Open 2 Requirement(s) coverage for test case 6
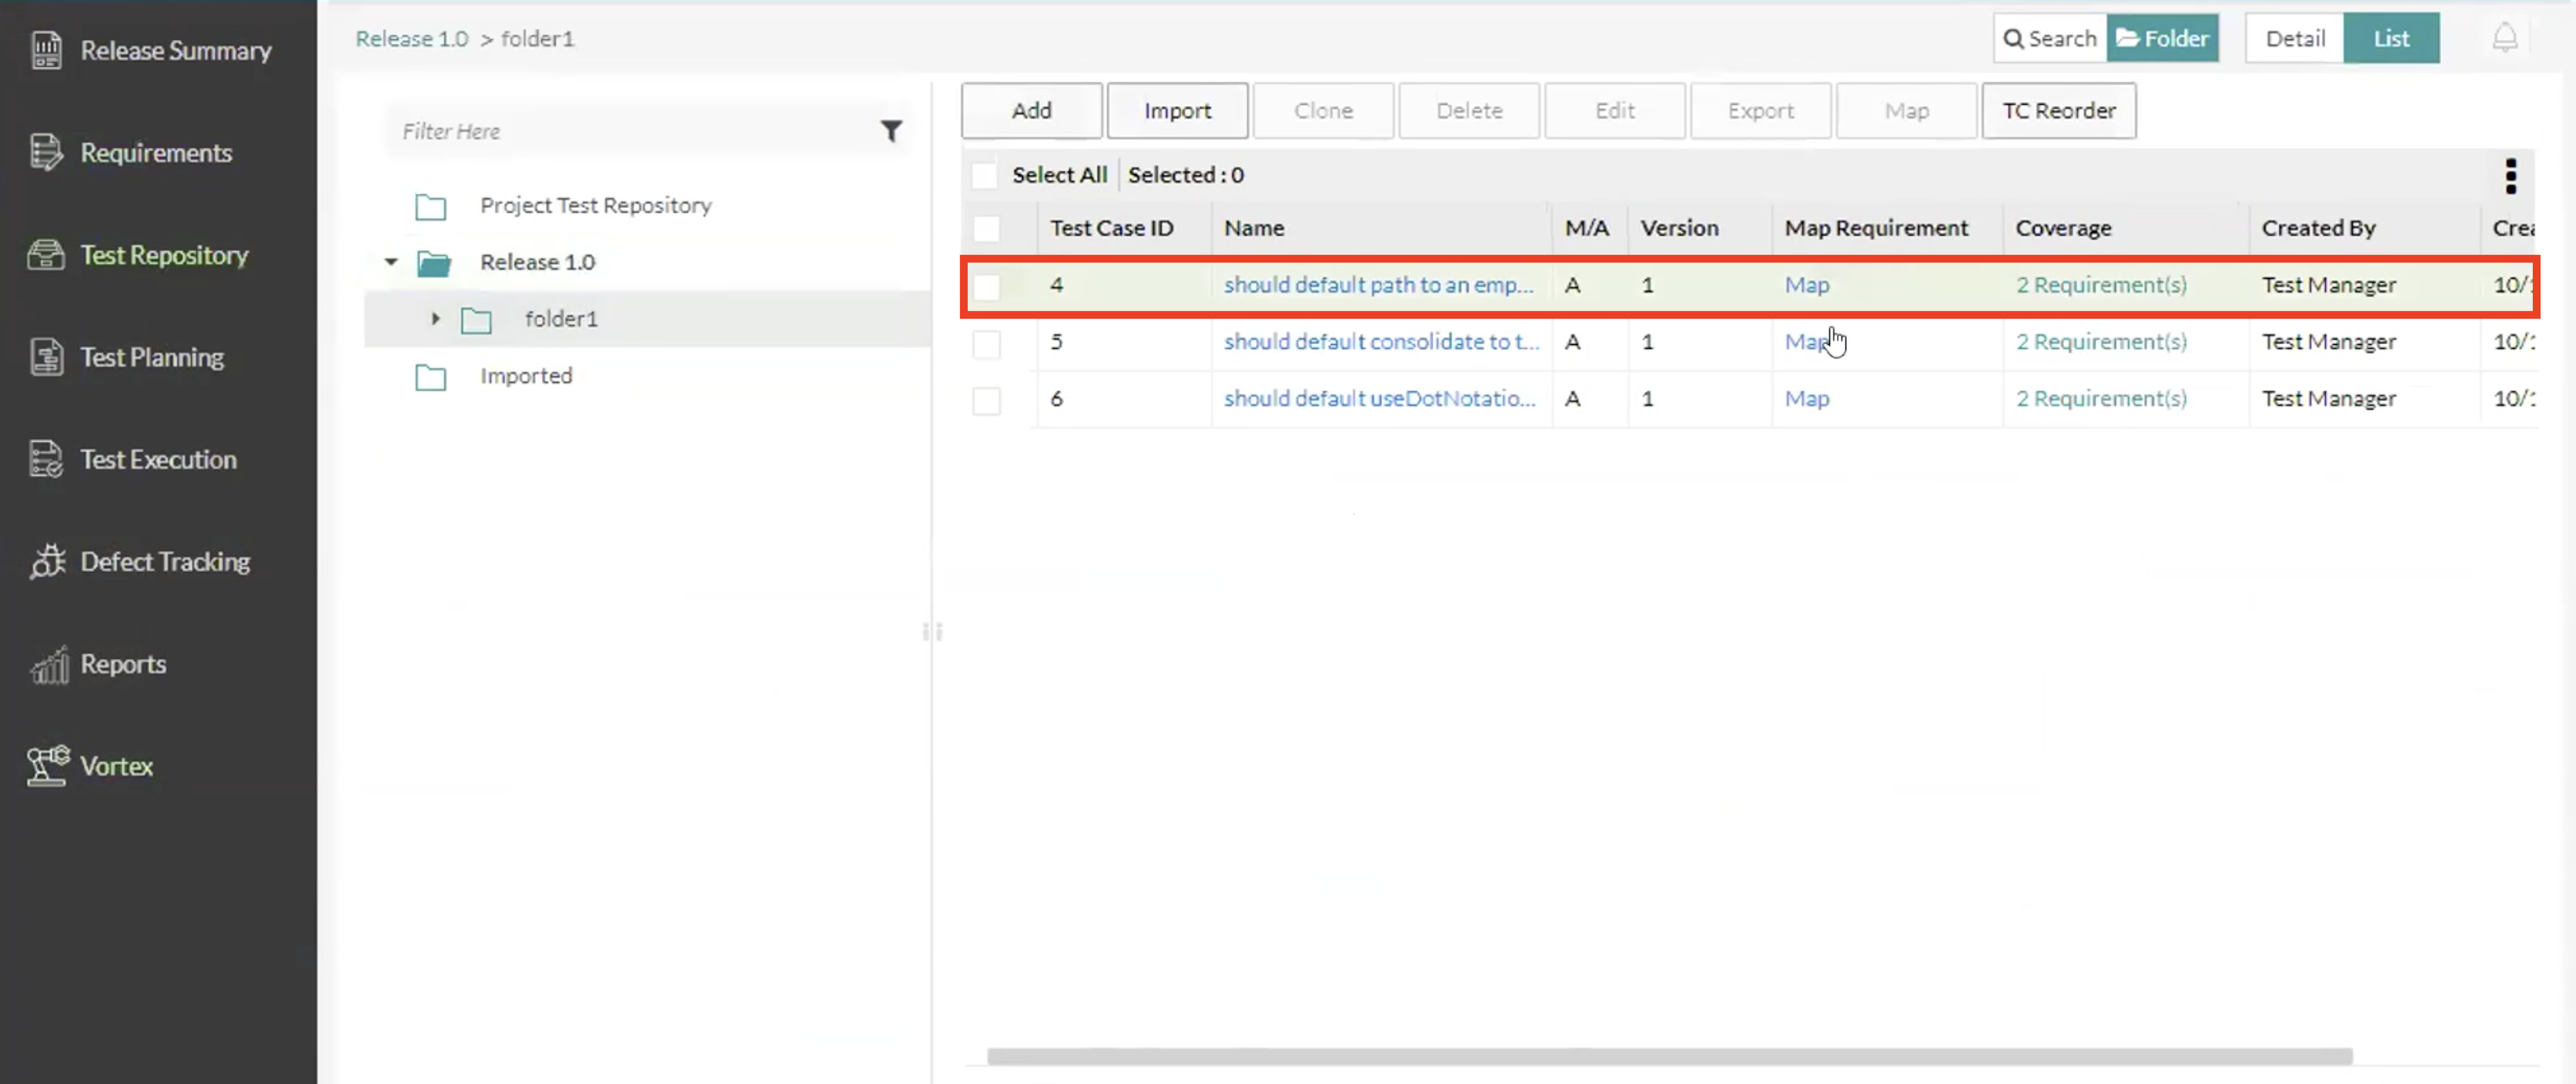Viewport: 2576px width, 1084px height. point(2101,399)
